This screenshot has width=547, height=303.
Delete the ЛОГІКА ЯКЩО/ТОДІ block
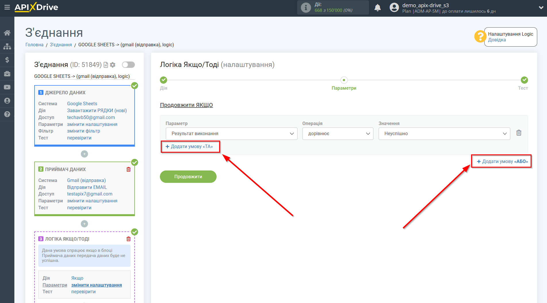(129, 239)
